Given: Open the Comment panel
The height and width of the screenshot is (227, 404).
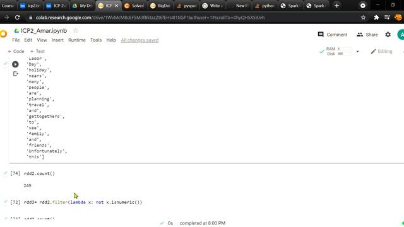Looking at the screenshot, I should [333, 35].
